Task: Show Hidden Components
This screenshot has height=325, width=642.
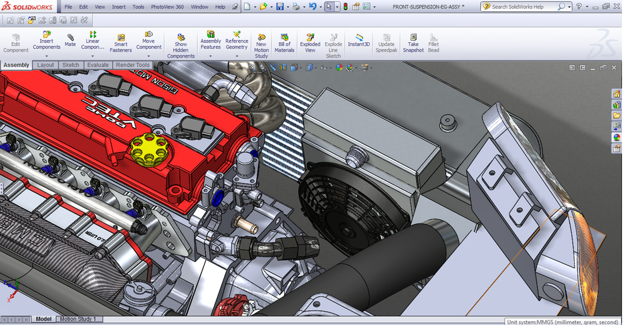Action: tap(181, 46)
